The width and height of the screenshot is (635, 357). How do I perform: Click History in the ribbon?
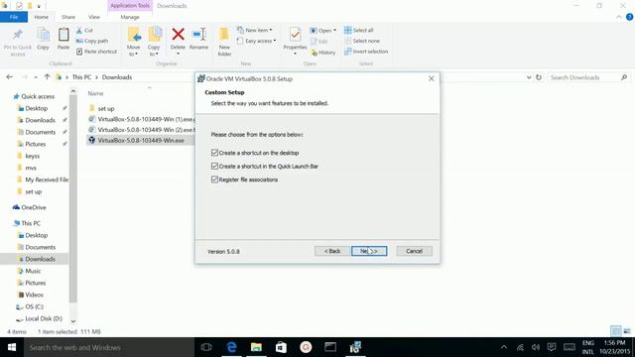click(323, 53)
